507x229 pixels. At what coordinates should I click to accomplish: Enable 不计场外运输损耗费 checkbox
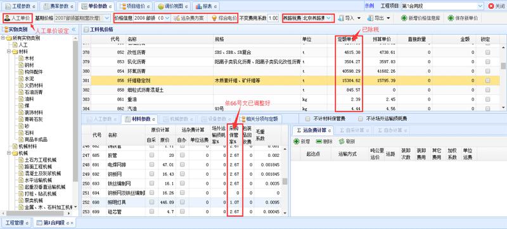[361, 119]
